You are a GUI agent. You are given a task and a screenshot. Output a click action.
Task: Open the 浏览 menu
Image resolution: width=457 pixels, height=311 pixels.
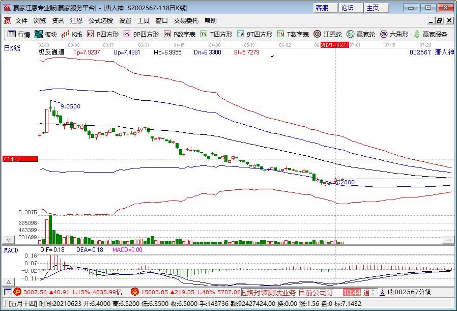click(40, 21)
